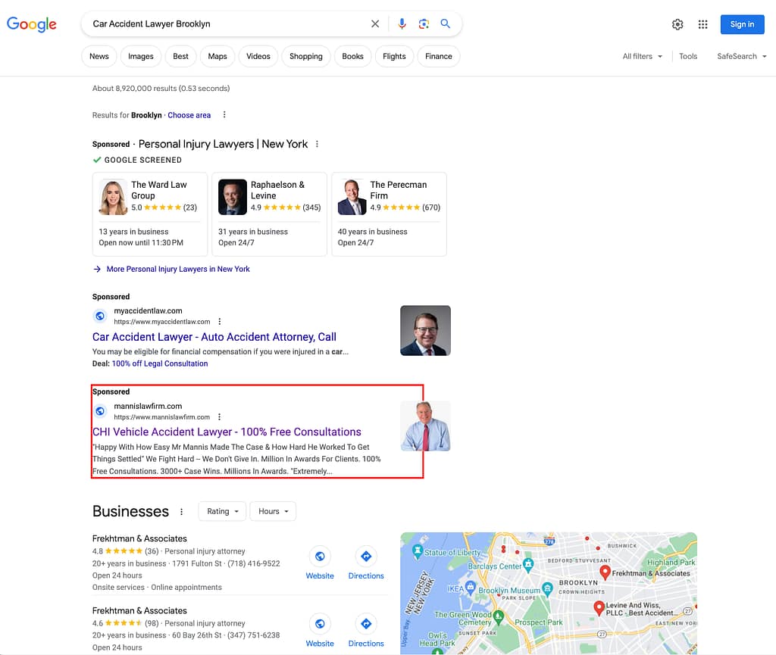Select the Flights filter chip
776x655 pixels.
click(x=394, y=56)
